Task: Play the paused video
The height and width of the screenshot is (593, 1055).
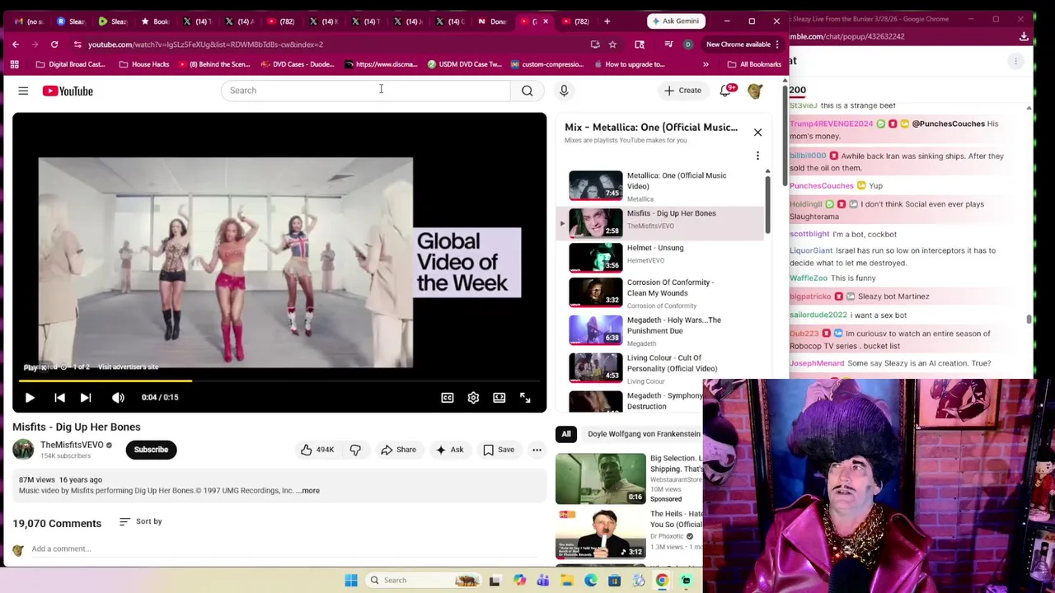Action: [x=30, y=398]
